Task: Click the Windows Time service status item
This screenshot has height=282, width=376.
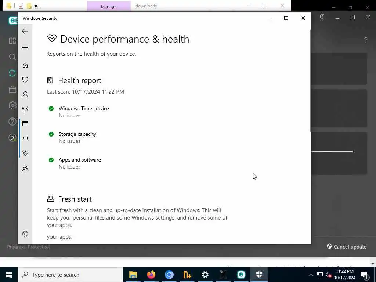Action: pyautogui.click(x=79, y=112)
